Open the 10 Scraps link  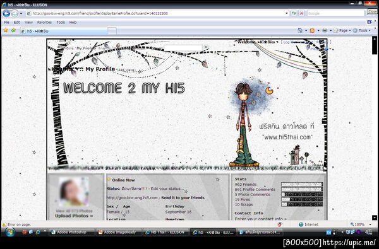coord(244,205)
